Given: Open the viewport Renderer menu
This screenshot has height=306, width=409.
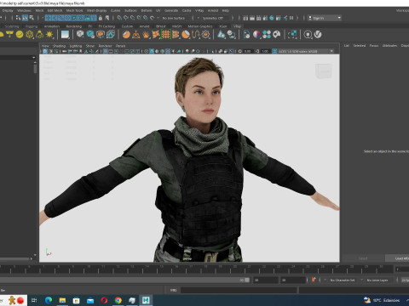Looking at the screenshot, I should click(x=105, y=46).
